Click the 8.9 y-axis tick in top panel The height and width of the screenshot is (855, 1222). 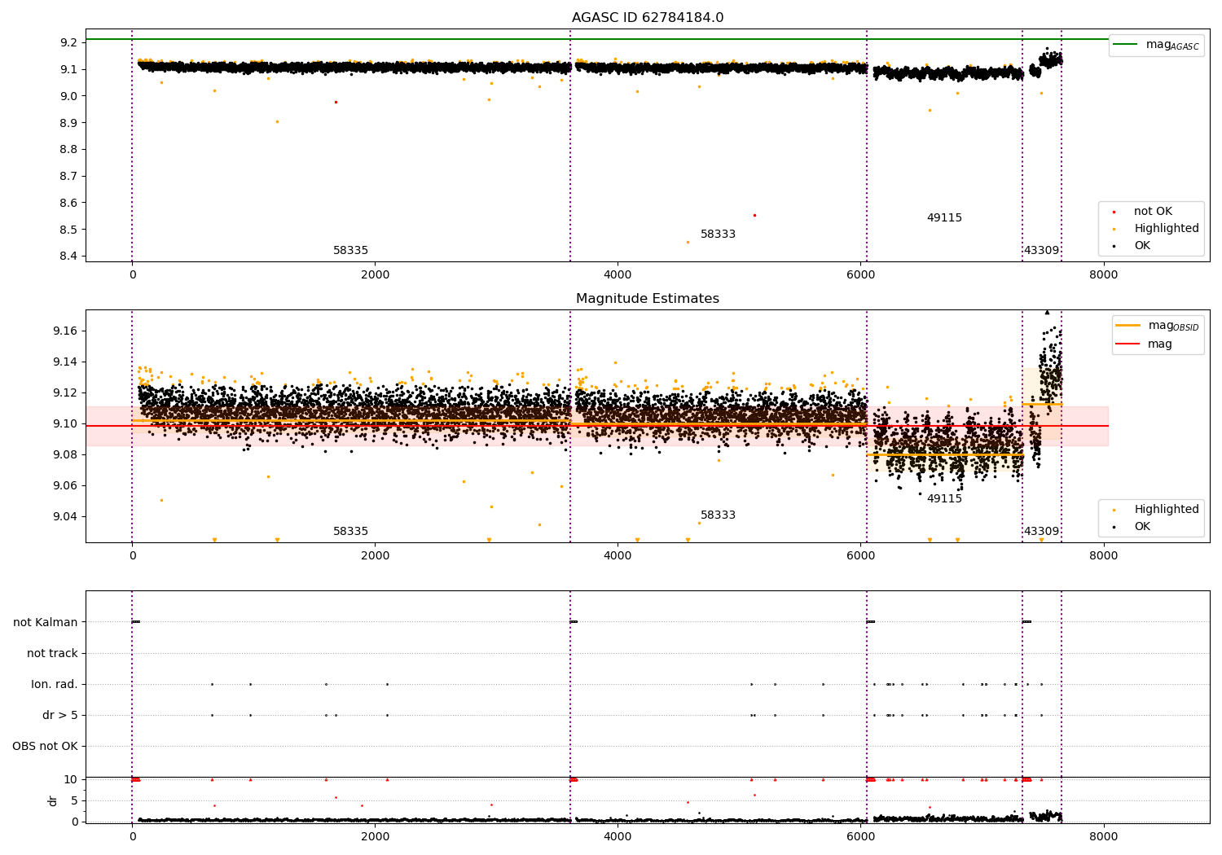[69, 123]
